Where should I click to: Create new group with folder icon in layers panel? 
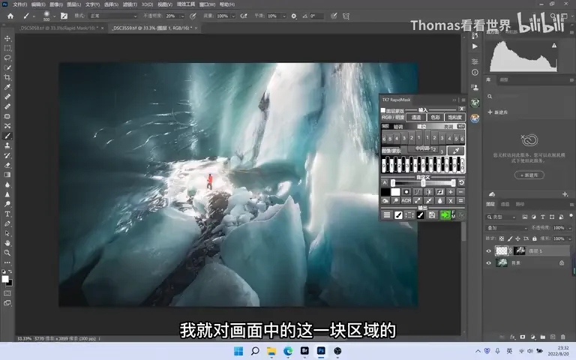click(x=543, y=337)
